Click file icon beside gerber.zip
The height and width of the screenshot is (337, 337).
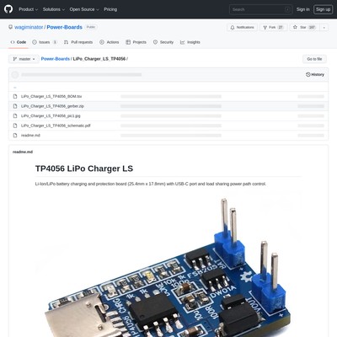[x=15, y=106]
